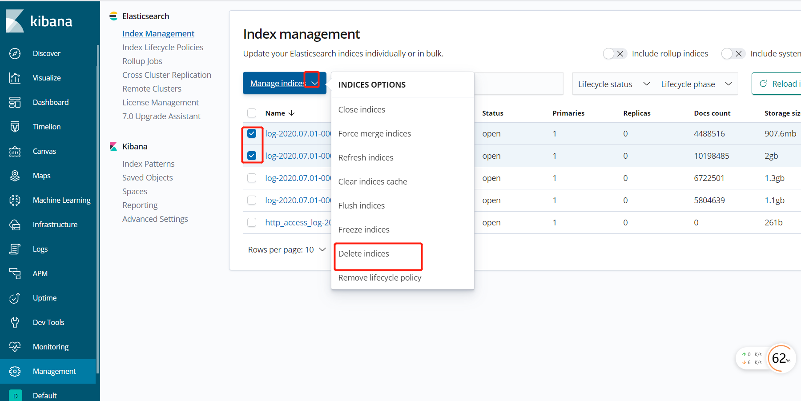
Task: Uncheck the log-2020.07.01 first row checkbox
Action: [x=252, y=133]
